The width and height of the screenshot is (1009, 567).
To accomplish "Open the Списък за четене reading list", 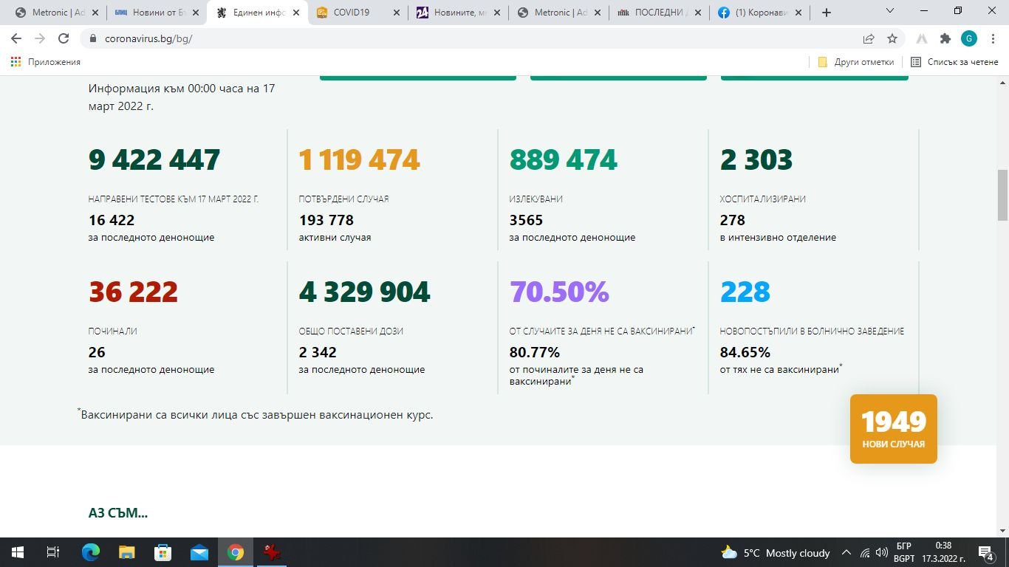I will click(954, 62).
